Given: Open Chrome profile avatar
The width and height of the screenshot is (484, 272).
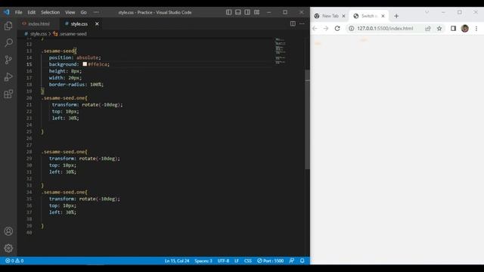Looking at the screenshot, I should (x=465, y=29).
